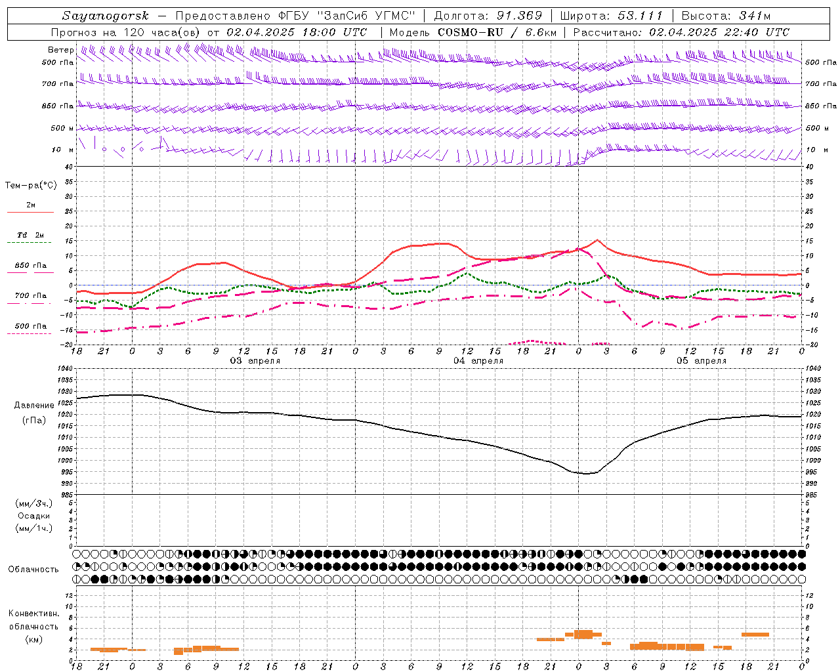Image resolution: width=840 pixels, height=672 pixels.
Task: Click the 'Прогноз на 120 часа(ов)' text
Action: coord(126,32)
